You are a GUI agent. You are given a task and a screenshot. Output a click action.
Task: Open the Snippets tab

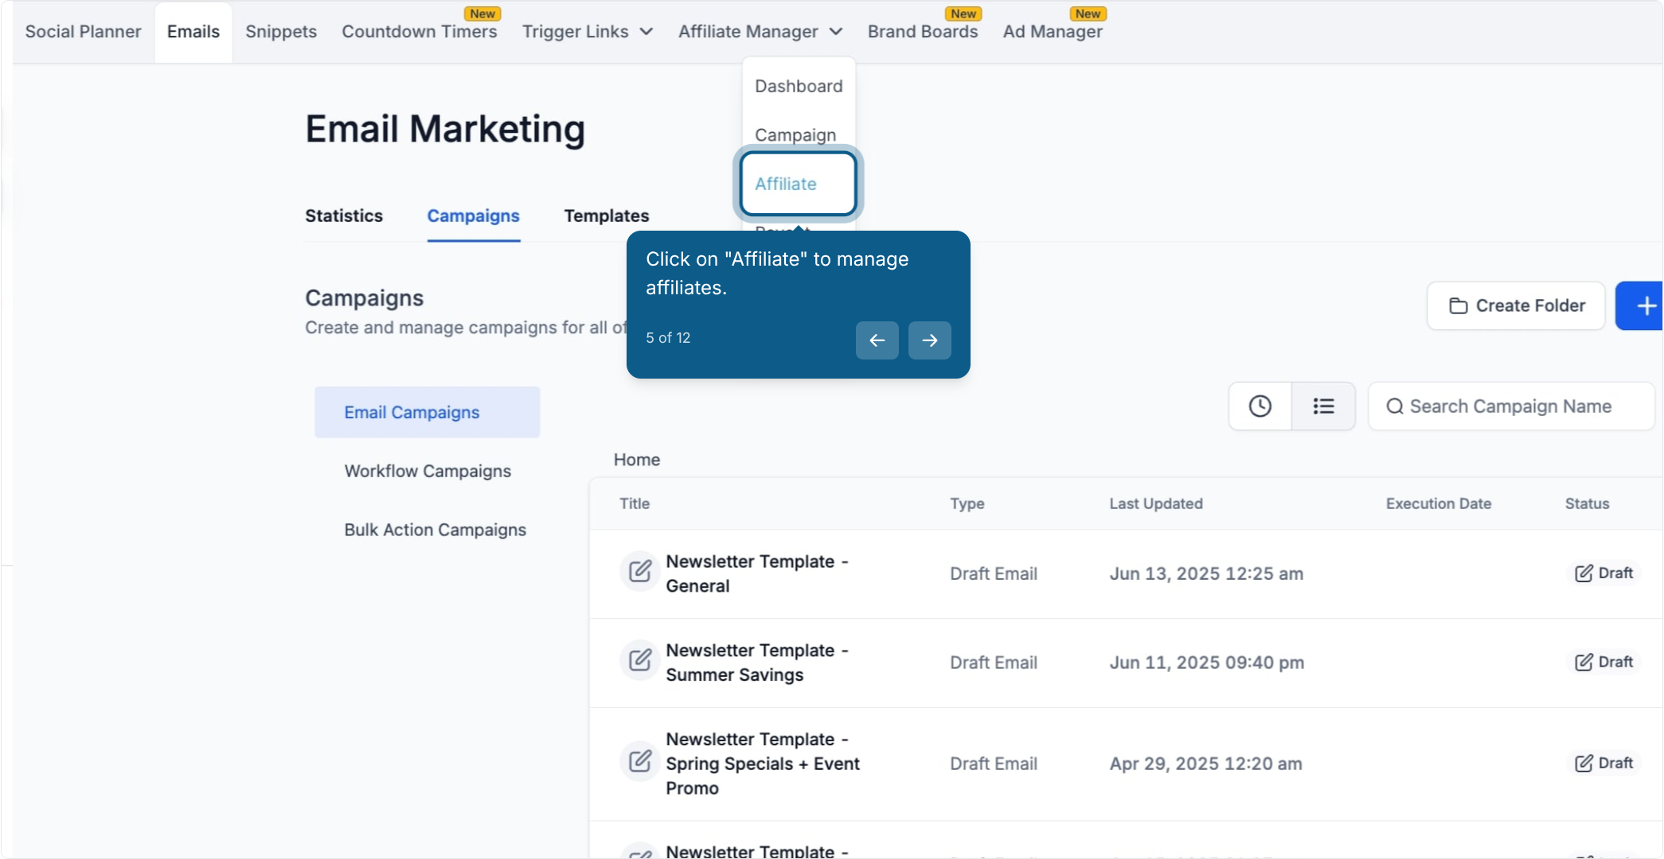[281, 32]
